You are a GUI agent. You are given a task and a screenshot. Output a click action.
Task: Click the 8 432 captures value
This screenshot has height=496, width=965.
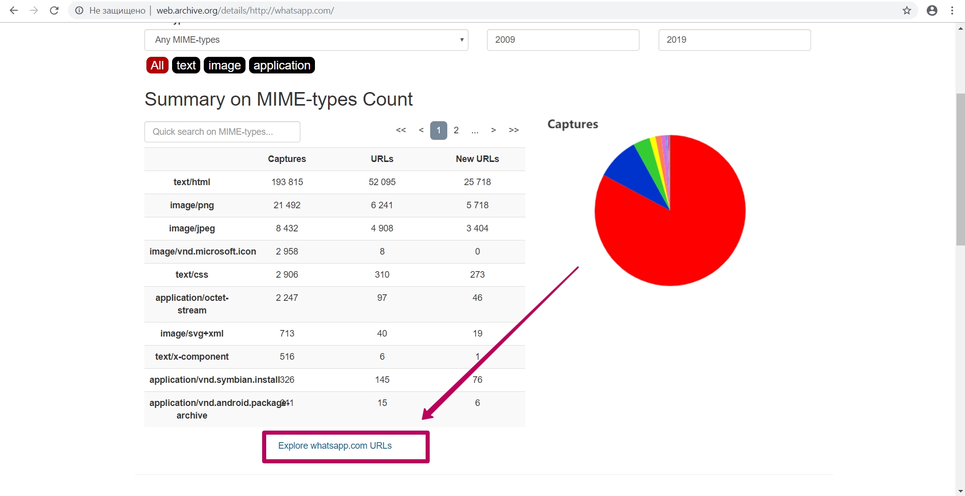pos(287,228)
